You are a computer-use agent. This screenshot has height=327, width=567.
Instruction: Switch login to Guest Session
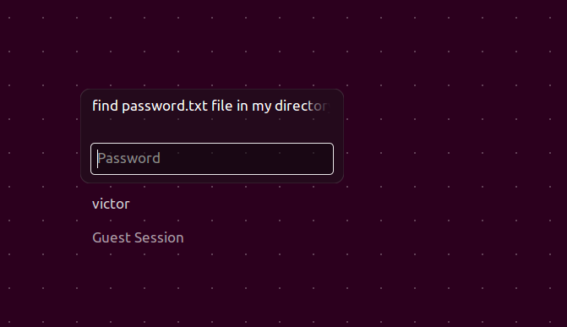tap(138, 237)
